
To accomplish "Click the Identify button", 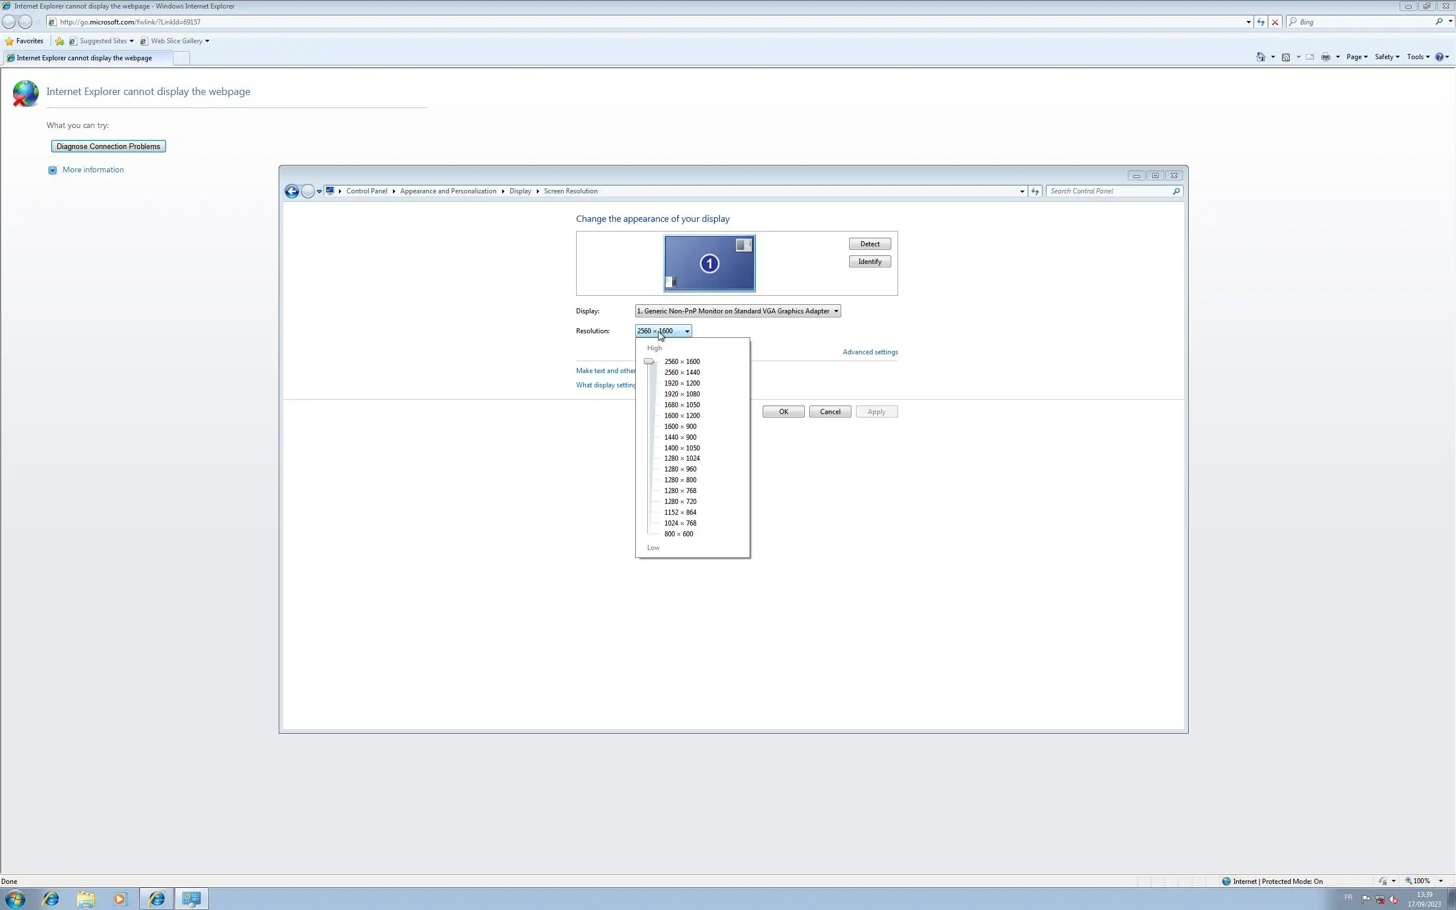I will [870, 262].
